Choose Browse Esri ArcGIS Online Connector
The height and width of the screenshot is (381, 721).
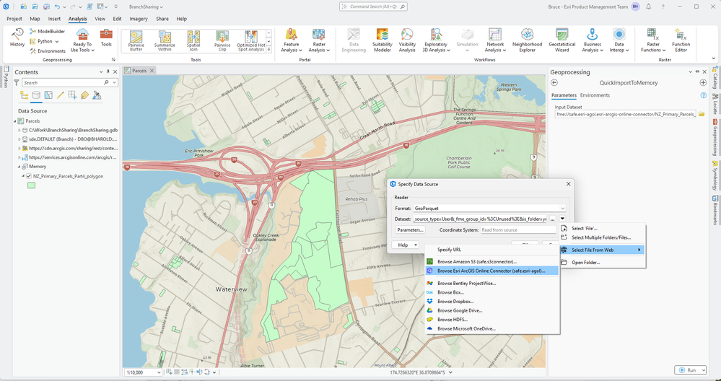click(492, 271)
